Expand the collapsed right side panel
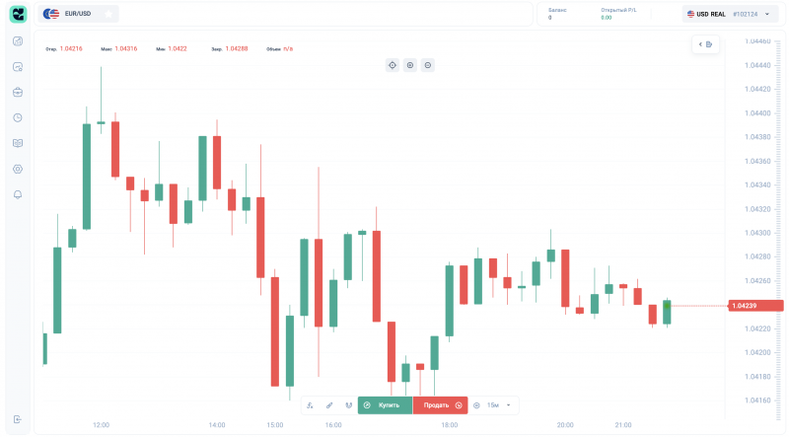 705,44
